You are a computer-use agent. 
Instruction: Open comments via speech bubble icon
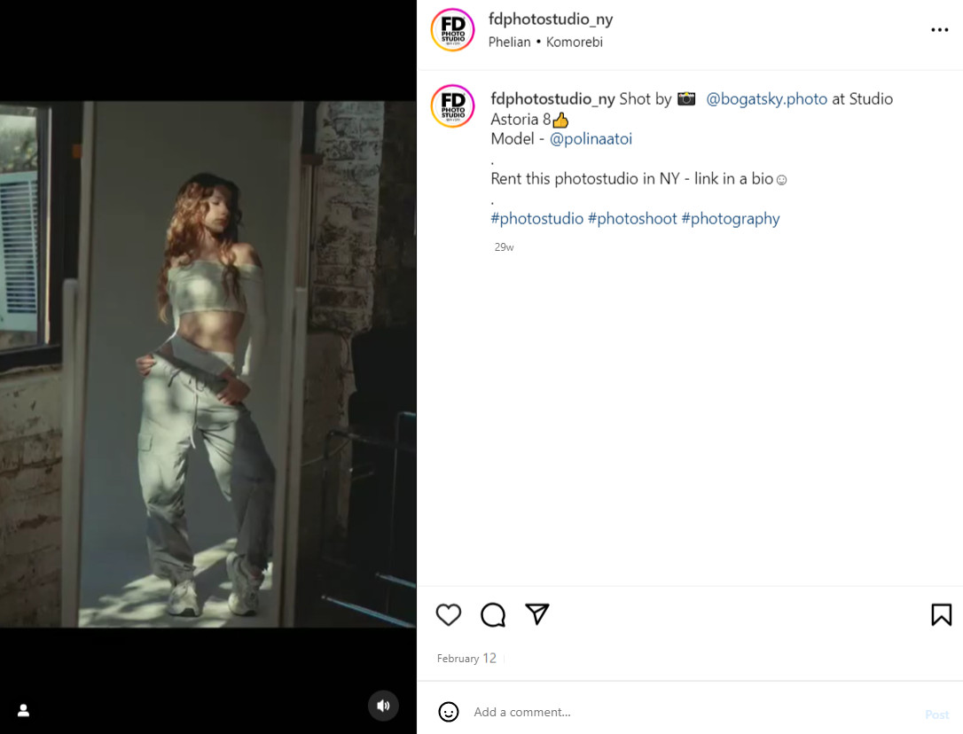click(x=492, y=615)
